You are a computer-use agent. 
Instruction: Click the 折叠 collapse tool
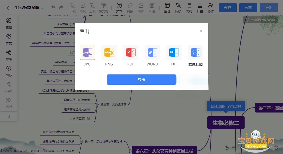200,8
